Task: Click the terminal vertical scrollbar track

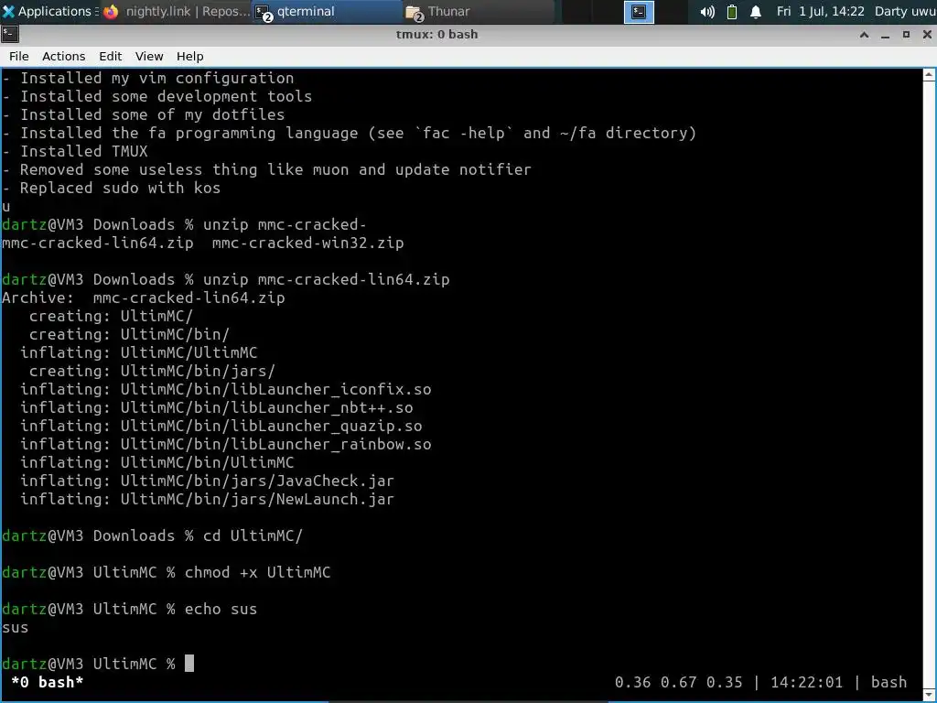Action: coord(930,383)
